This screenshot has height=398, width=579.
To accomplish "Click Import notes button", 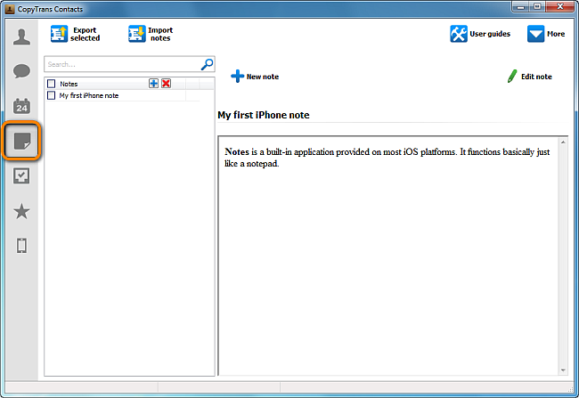I will click(151, 35).
